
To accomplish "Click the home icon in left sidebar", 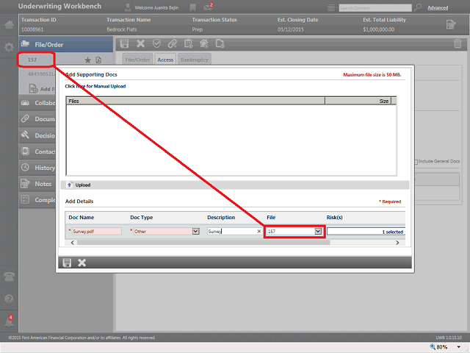I will coord(9,24).
